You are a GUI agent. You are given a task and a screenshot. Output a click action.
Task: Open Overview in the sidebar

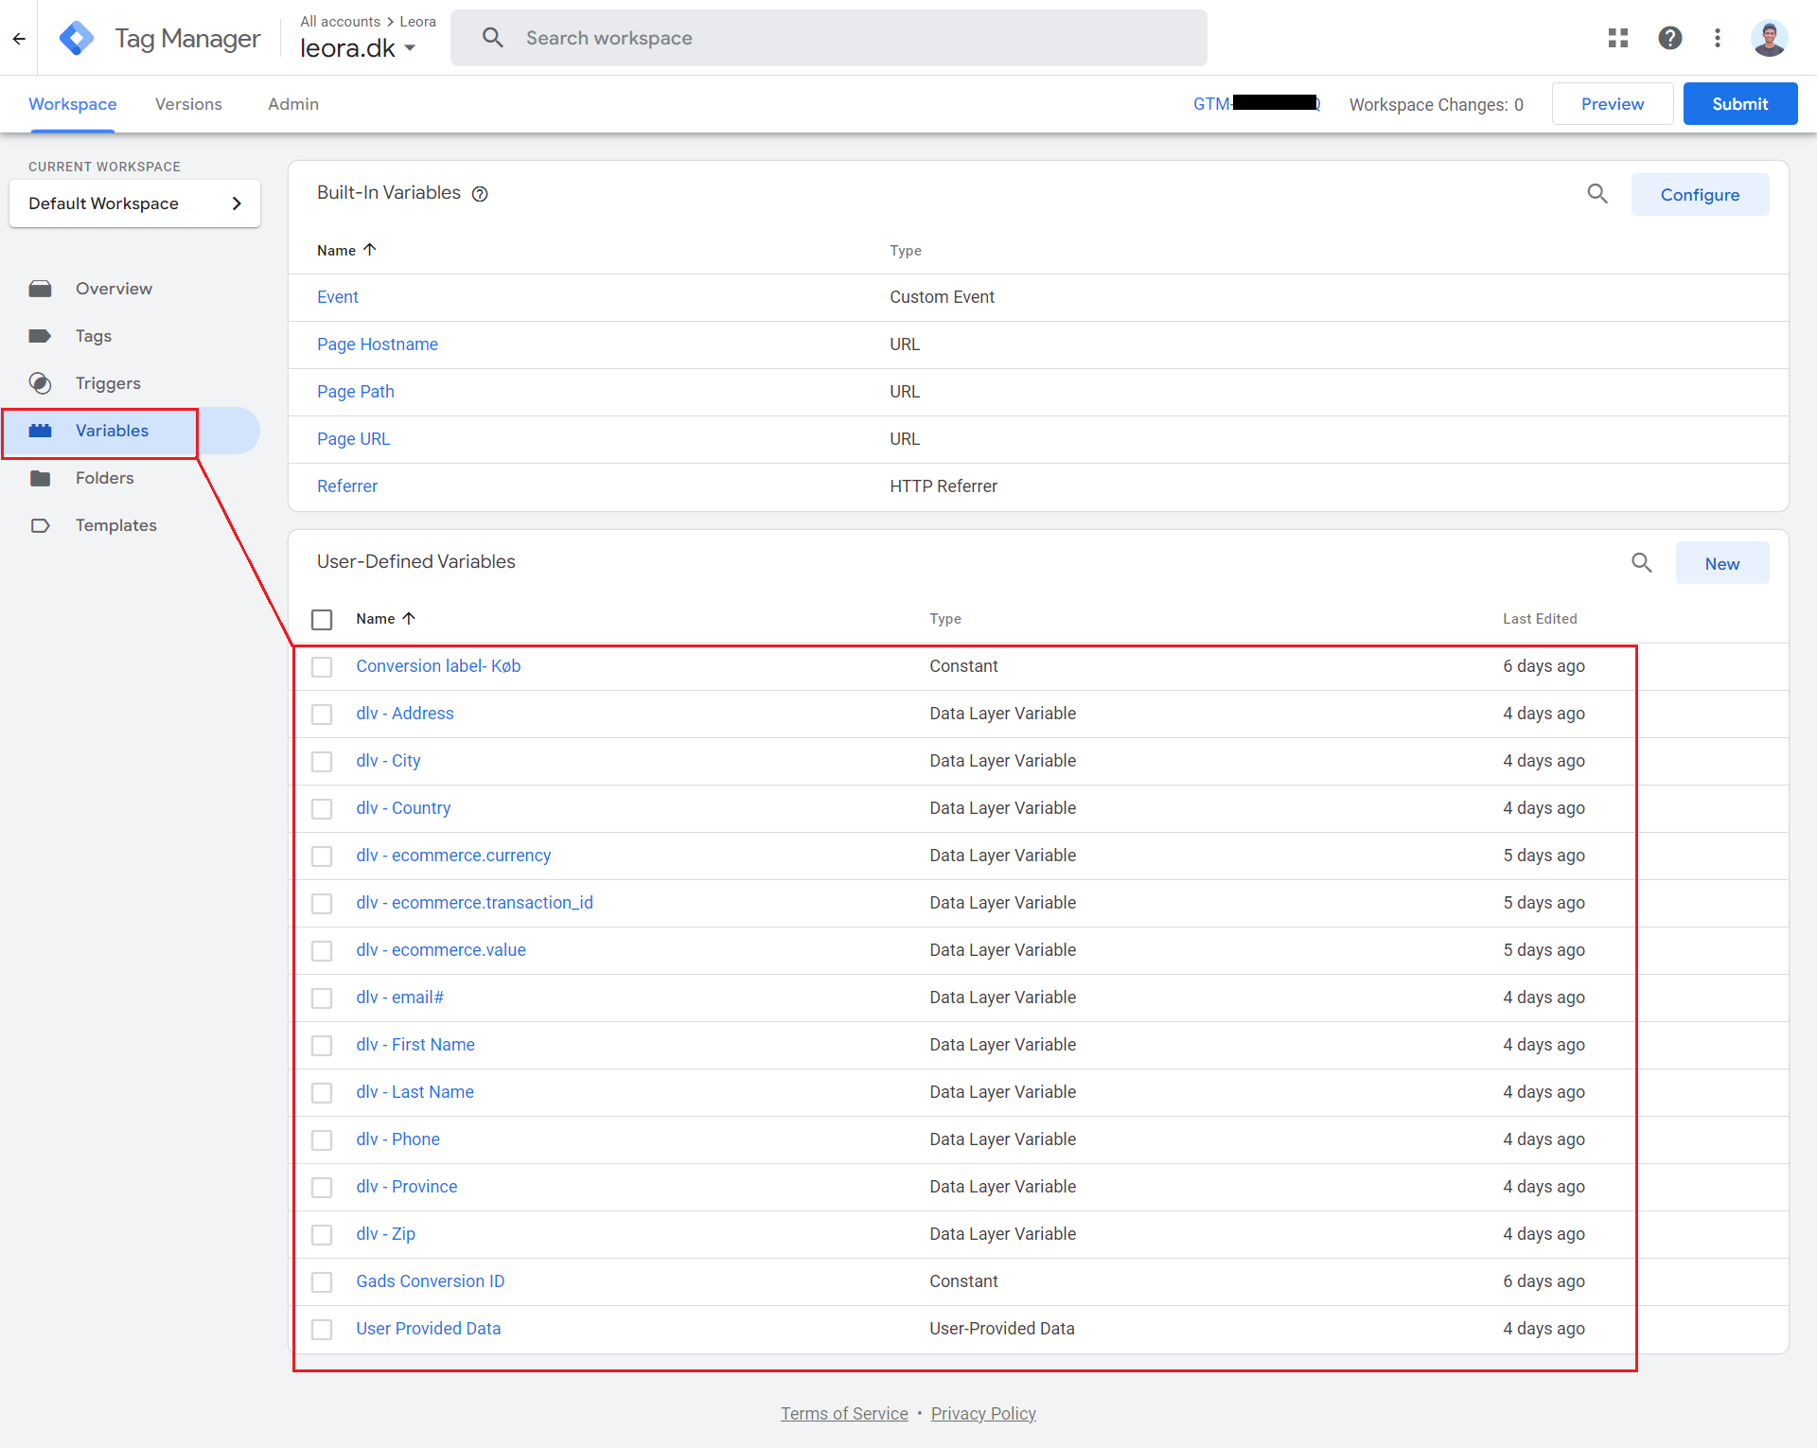(114, 289)
